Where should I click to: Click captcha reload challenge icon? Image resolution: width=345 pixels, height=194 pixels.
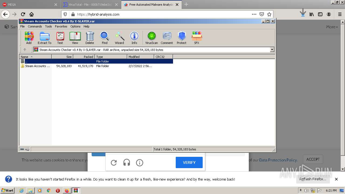[114, 162]
